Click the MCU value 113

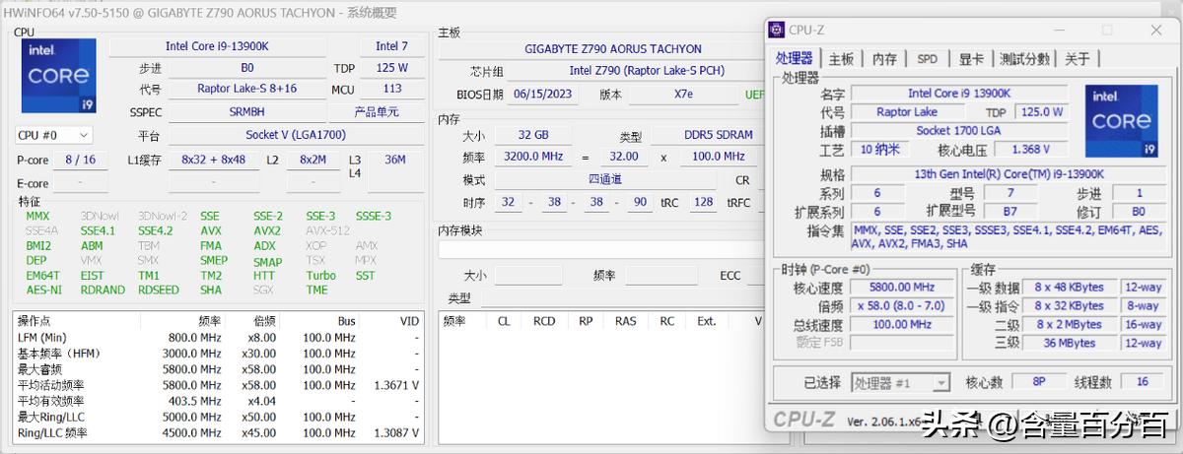[392, 89]
